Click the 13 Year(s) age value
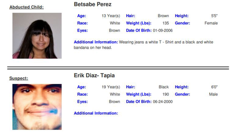Image resolution: width=239 pixels, height=135 pixels. click(111, 16)
